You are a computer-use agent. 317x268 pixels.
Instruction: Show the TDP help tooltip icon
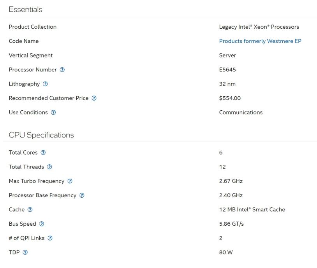(x=25, y=252)
